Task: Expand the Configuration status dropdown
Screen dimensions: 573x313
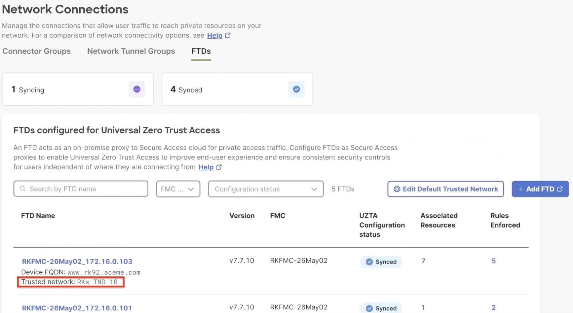Action: pyautogui.click(x=266, y=189)
